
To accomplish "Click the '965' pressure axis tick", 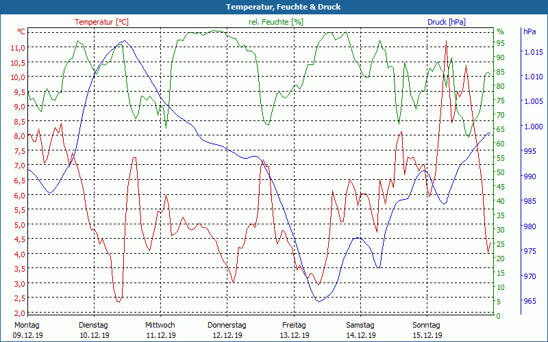I will (x=530, y=301).
